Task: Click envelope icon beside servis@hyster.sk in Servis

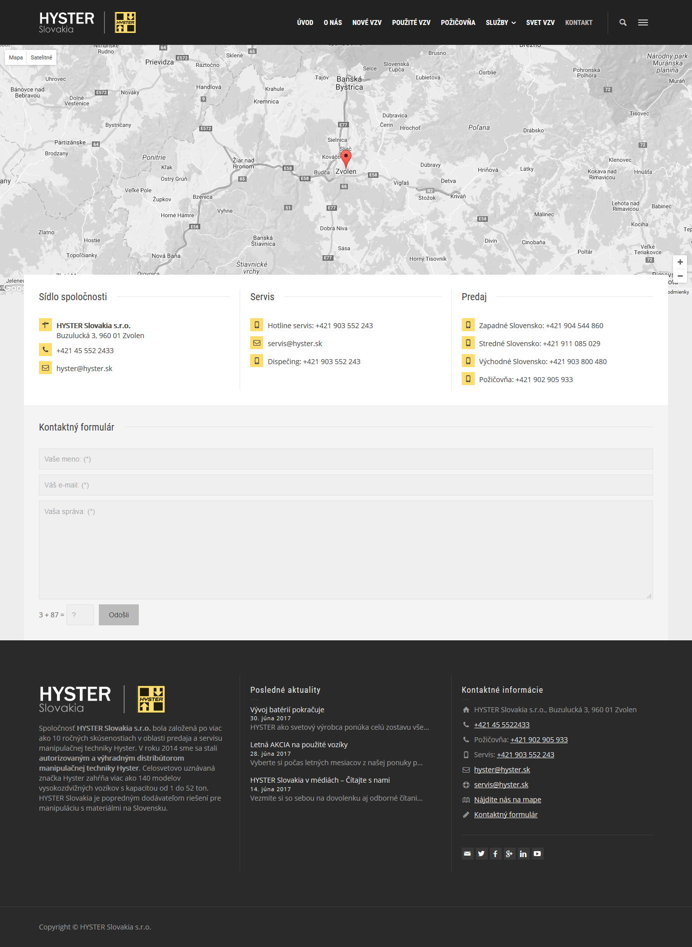Action: (x=257, y=343)
